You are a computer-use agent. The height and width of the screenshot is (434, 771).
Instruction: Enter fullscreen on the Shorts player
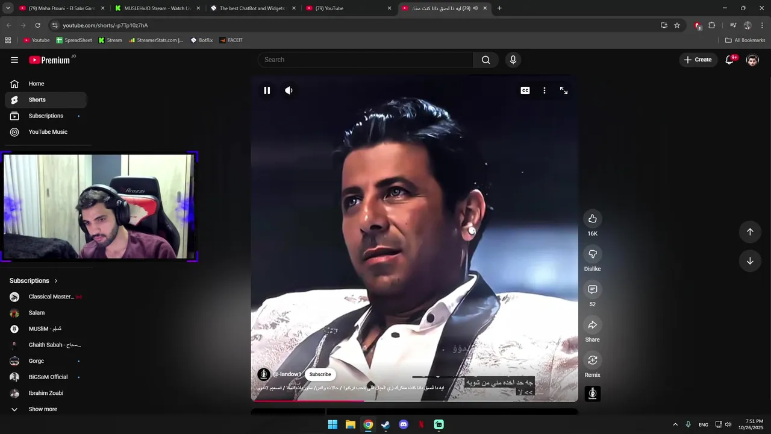(564, 90)
